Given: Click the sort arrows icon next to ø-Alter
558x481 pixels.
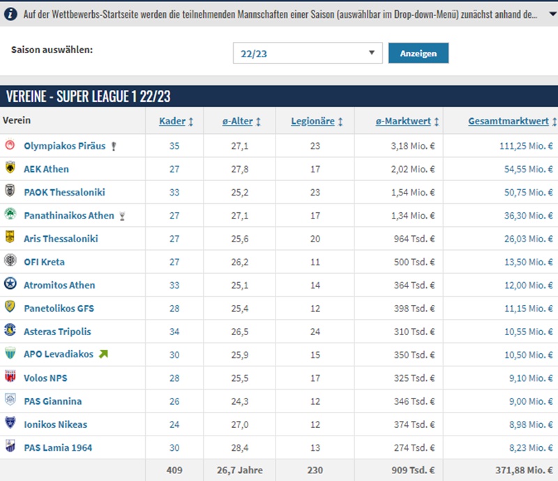Looking at the screenshot, I should click(258, 122).
